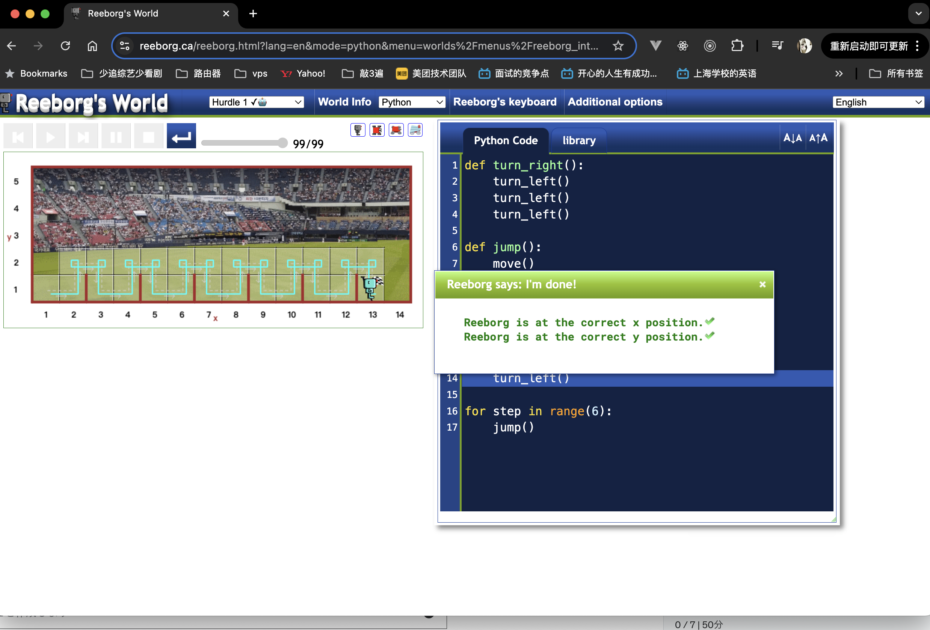This screenshot has height=630, width=930.
Task: Click the browser back arrow
Action: (12, 46)
